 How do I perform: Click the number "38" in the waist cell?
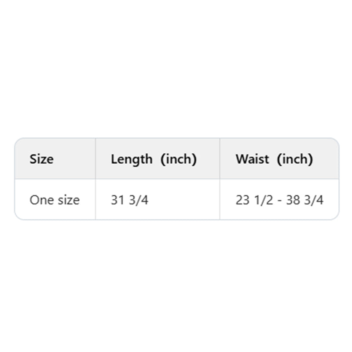tap(293, 200)
